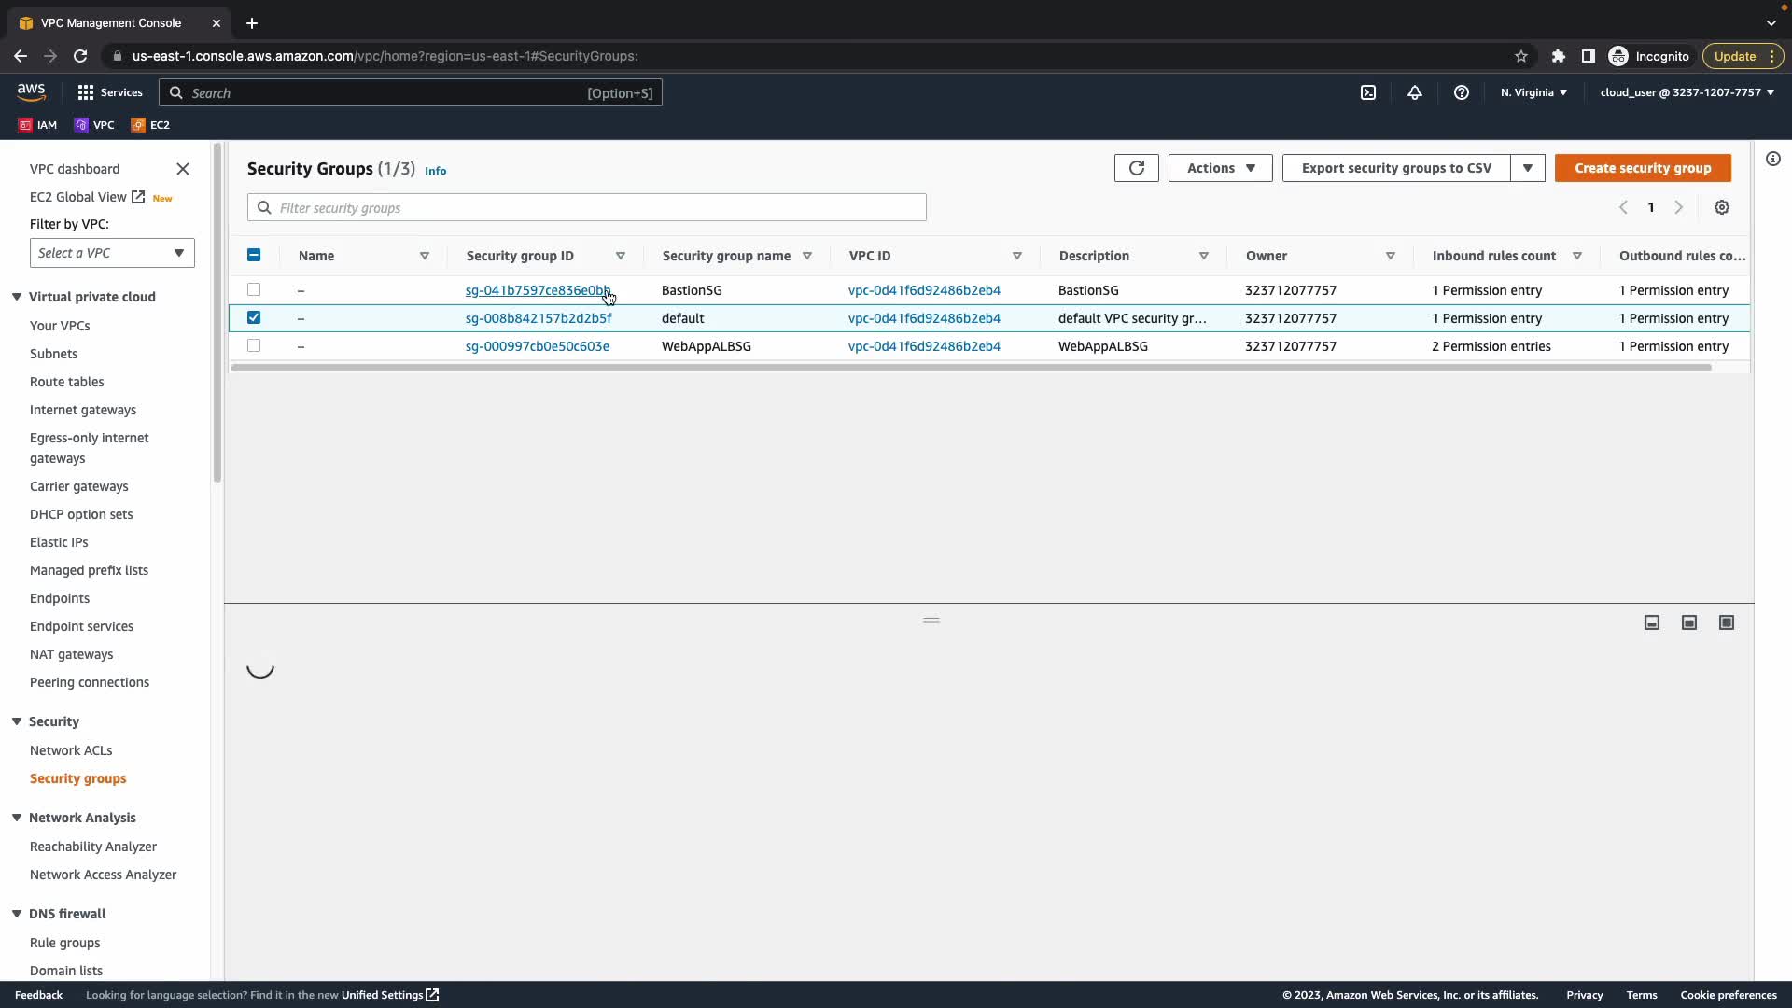Check the WebAppALBSG row checkbox

(x=254, y=346)
